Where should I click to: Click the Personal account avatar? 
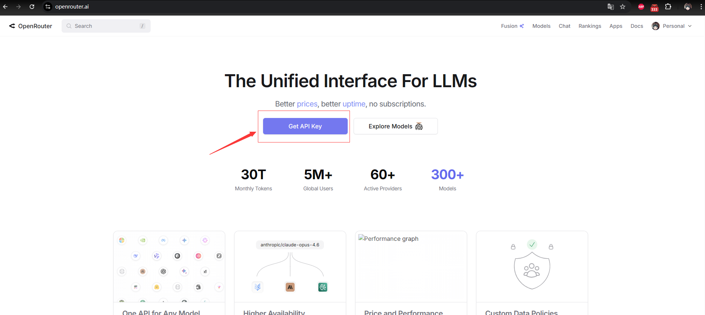tap(656, 26)
